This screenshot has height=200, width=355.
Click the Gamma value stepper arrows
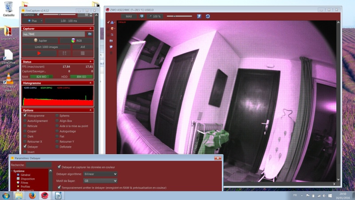tap(91, 15)
